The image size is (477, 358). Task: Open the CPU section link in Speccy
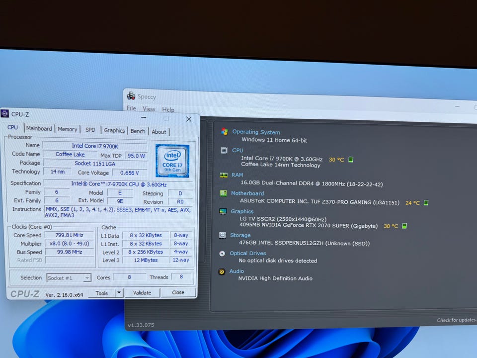tap(238, 150)
